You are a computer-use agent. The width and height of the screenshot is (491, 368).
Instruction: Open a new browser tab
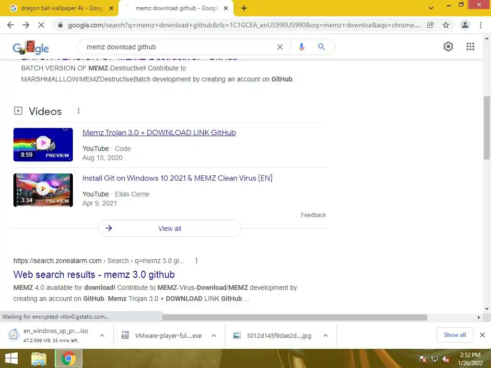tap(244, 9)
